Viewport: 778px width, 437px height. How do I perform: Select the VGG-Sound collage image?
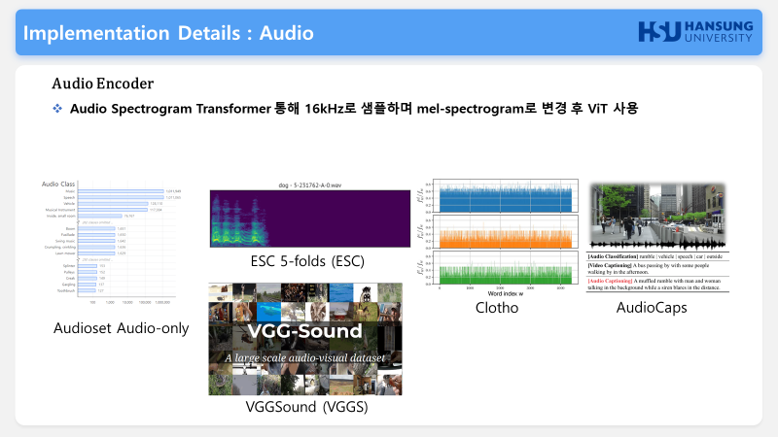point(305,339)
